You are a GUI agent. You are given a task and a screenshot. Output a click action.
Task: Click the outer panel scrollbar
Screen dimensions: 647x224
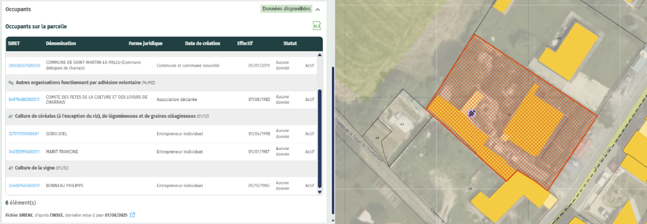[x=333, y=140]
